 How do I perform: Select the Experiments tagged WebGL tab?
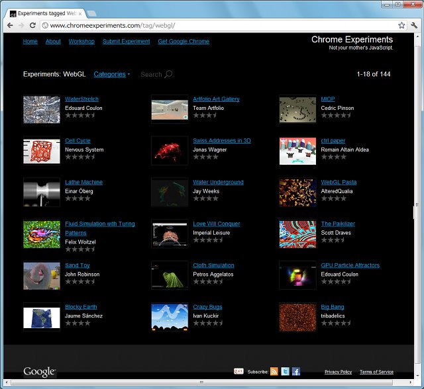(x=45, y=13)
